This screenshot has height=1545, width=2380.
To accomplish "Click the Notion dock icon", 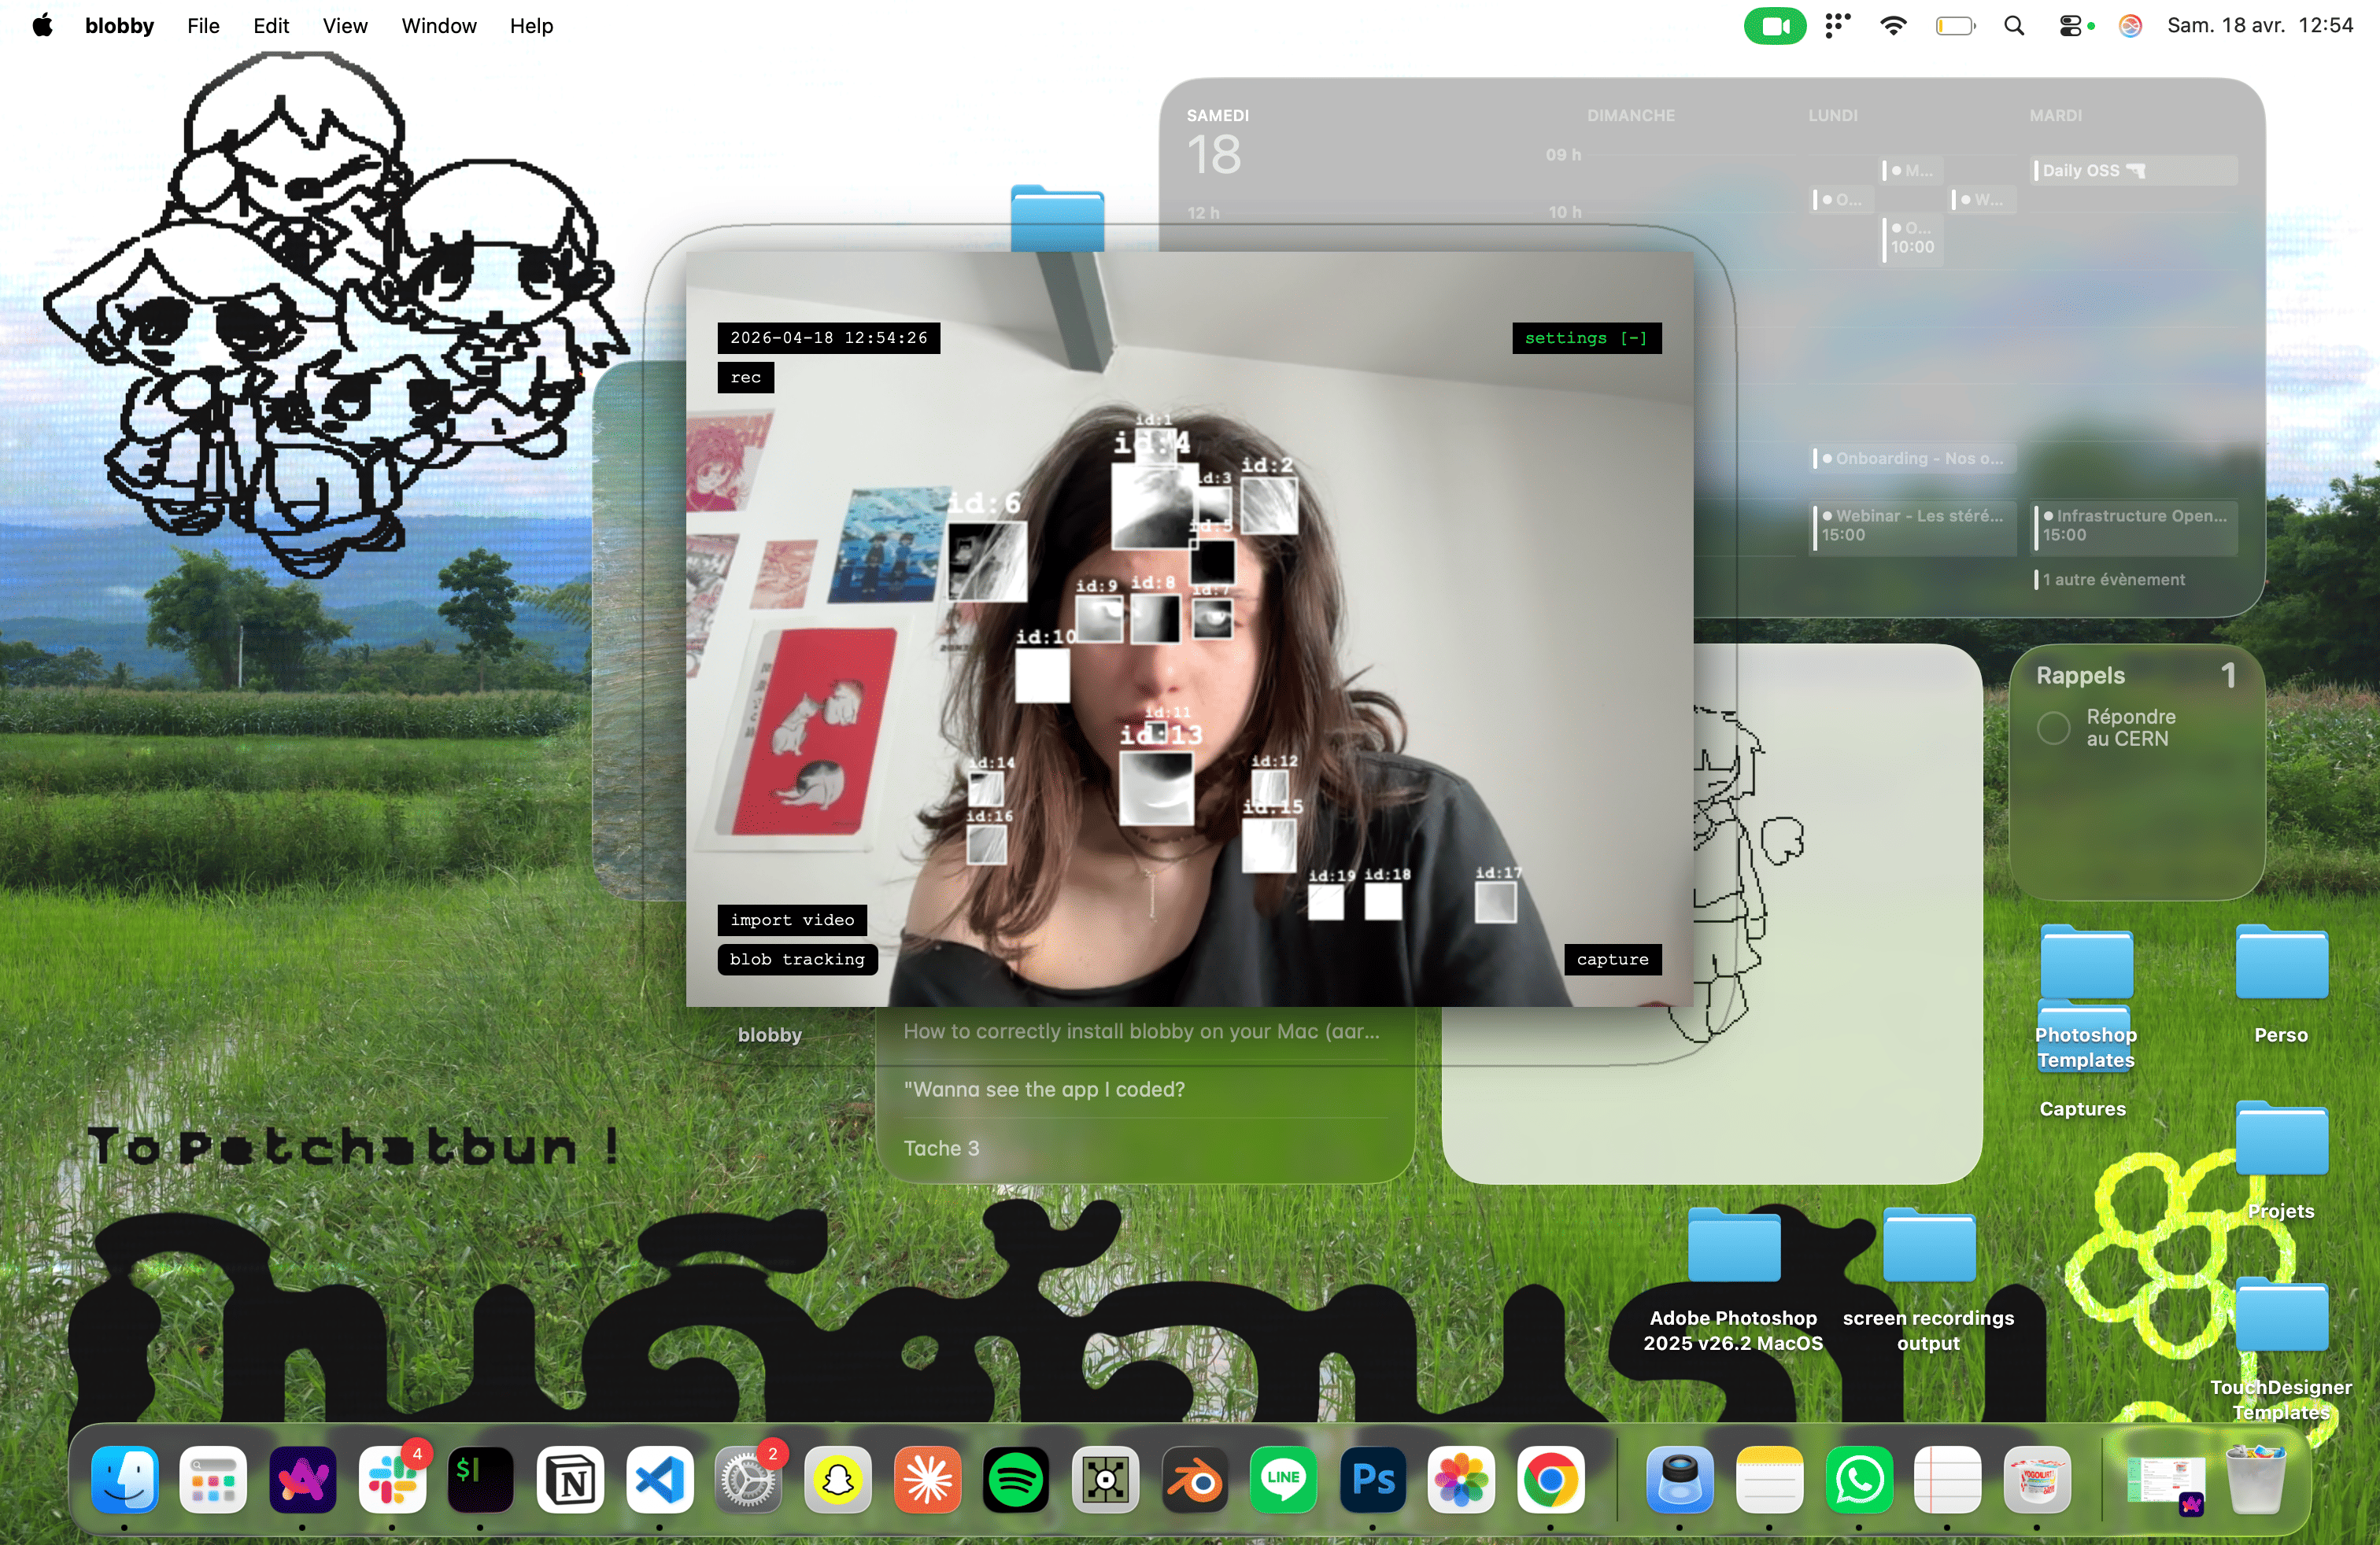I will coord(571,1479).
